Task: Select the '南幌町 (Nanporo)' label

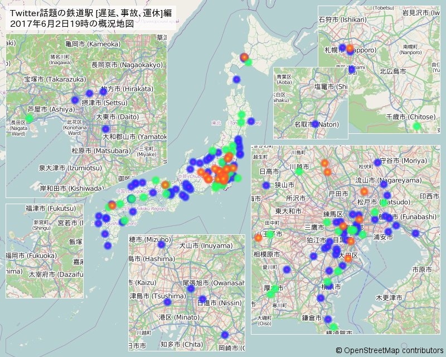Action: point(410,50)
